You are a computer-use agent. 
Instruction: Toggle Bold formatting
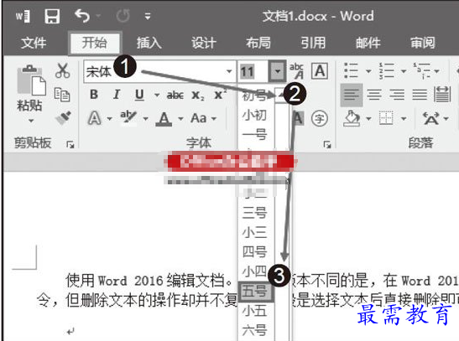click(x=94, y=95)
